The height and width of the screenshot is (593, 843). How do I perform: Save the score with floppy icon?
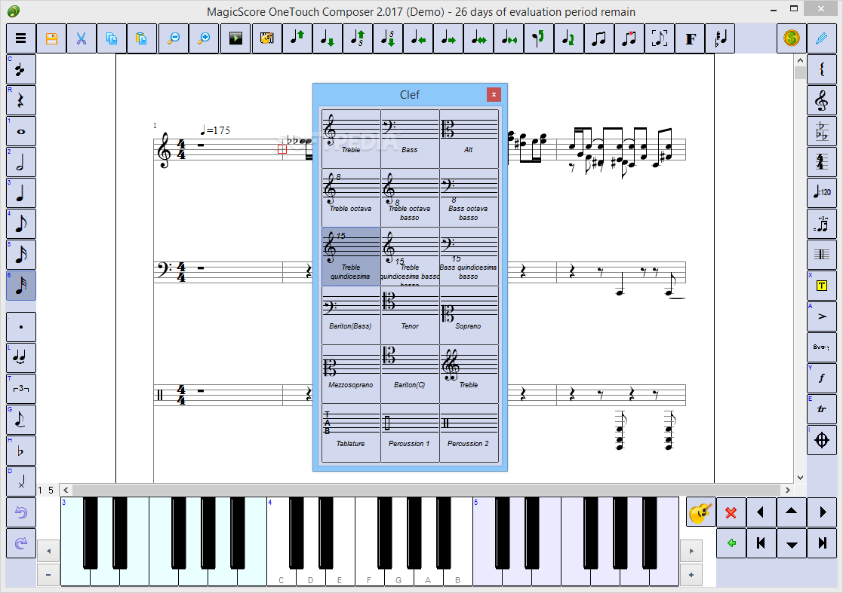(51, 38)
